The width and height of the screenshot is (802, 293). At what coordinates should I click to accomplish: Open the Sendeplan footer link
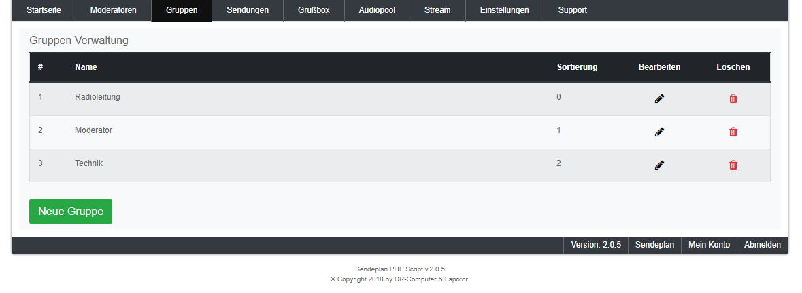(x=654, y=245)
